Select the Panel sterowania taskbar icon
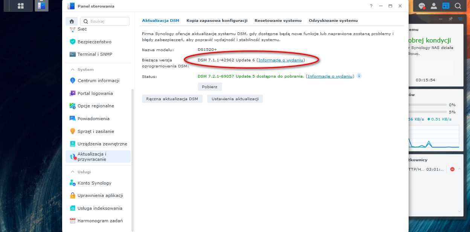The image size is (470, 232). pyautogui.click(x=41, y=6)
